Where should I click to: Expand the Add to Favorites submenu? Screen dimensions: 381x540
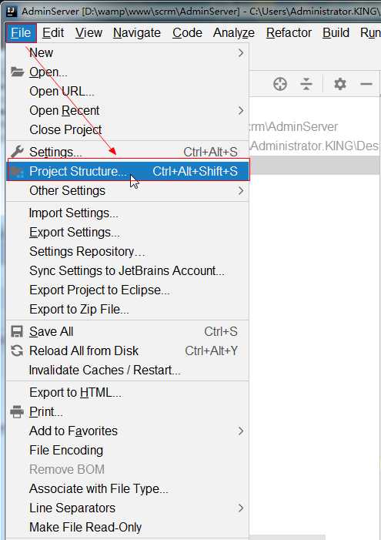click(x=241, y=431)
